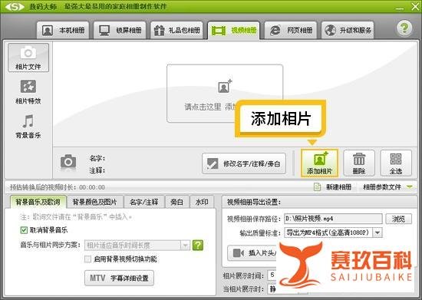Viewport: 422px width, 300px height.
Task: Open the 输出质量标准 dropdown
Action: tap(333, 232)
